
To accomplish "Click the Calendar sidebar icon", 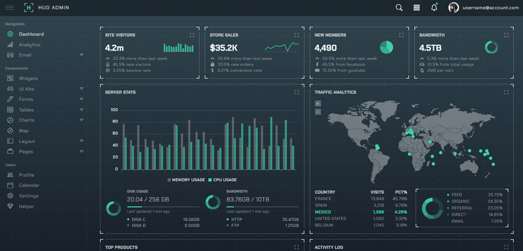I will pos(10,185).
